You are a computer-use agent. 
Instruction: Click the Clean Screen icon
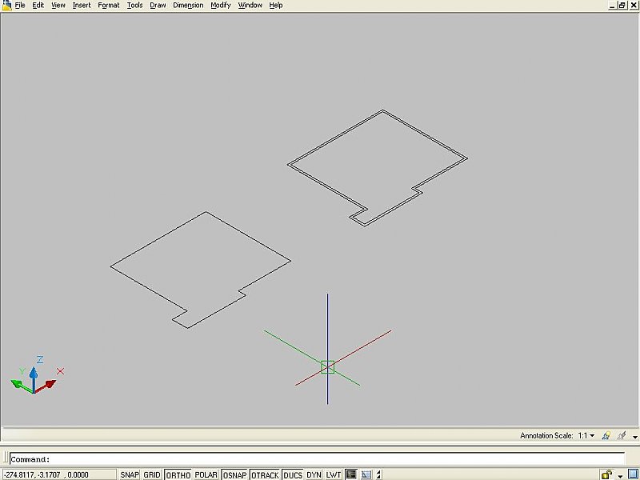click(633, 474)
